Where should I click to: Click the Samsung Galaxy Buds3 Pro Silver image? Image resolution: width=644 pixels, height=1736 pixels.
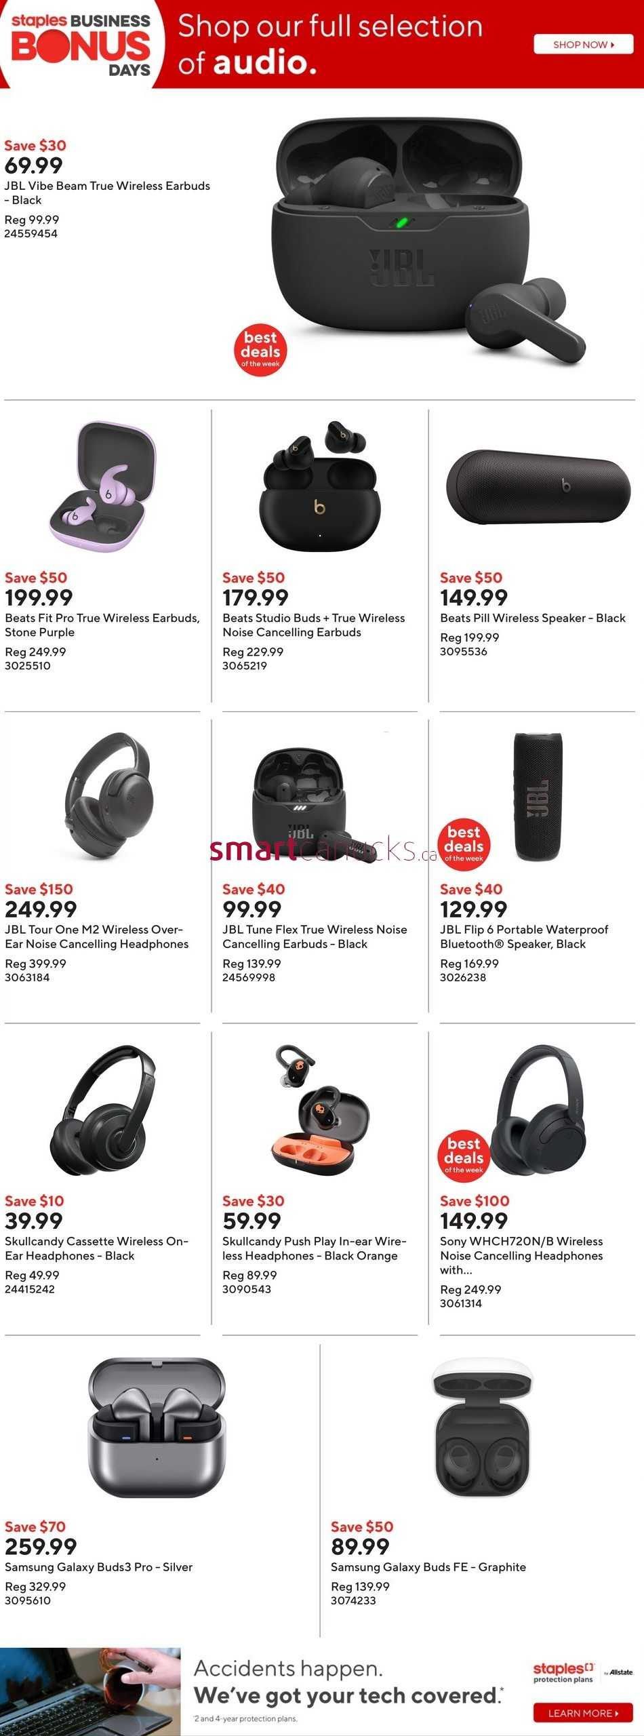pos(157,1428)
